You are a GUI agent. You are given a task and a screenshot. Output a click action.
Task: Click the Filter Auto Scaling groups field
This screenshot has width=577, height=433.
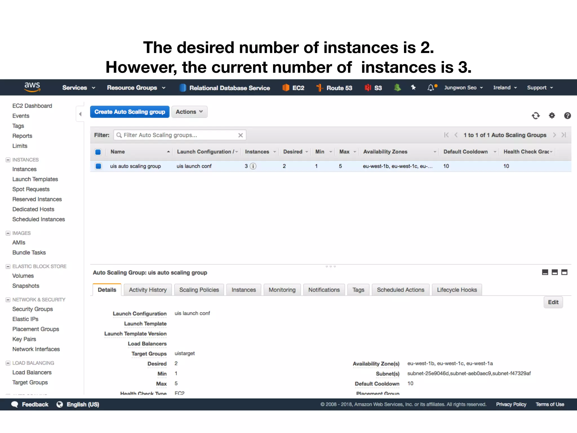[x=180, y=135]
